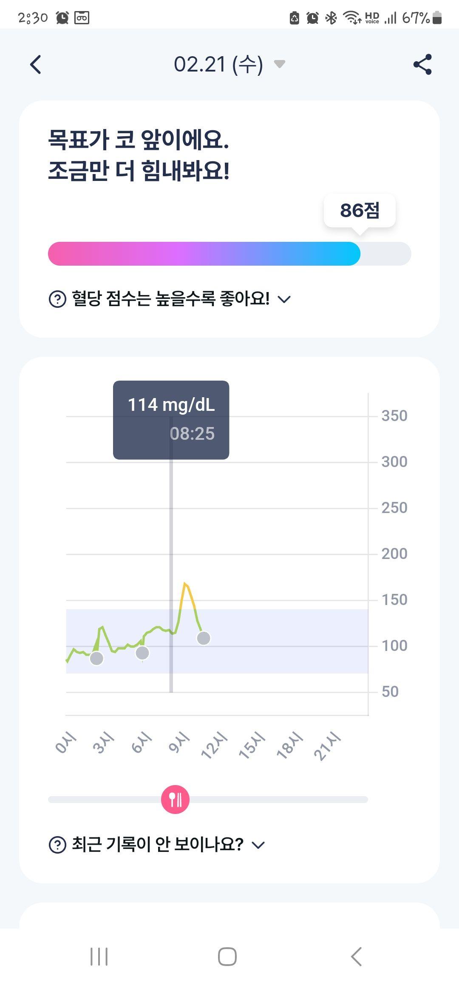Expand the 최근 기록이 안 보이나요 chevron
The height and width of the screenshot is (986, 459).
coord(258,845)
